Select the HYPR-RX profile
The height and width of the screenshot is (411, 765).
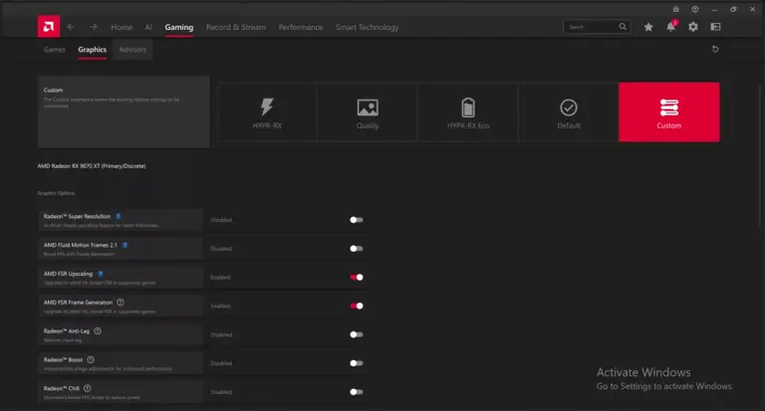(x=267, y=112)
